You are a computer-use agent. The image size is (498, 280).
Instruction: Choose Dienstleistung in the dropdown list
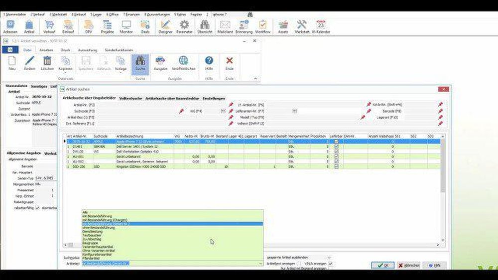(172, 231)
